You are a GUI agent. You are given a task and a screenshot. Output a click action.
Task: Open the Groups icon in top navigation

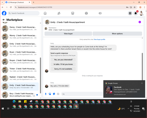[86, 13]
